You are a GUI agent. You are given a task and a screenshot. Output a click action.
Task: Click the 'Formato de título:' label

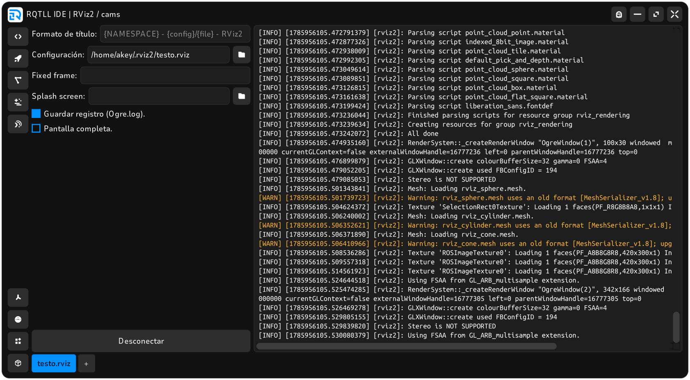[x=64, y=34]
